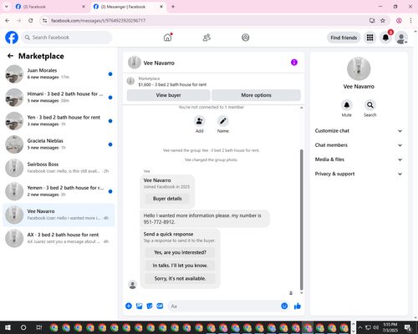
Task: Send a thumbs-up like
Action: click(x=298, y=306)
